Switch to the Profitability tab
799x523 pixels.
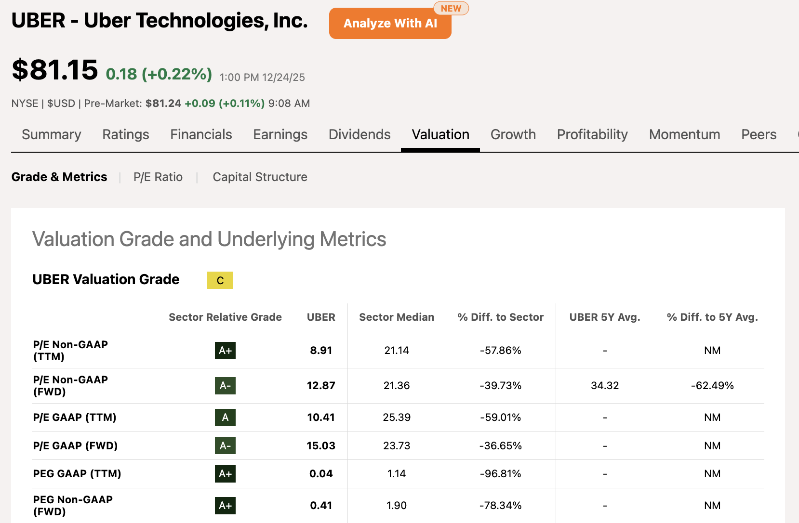pyautogui.click(x=592, y=134)
